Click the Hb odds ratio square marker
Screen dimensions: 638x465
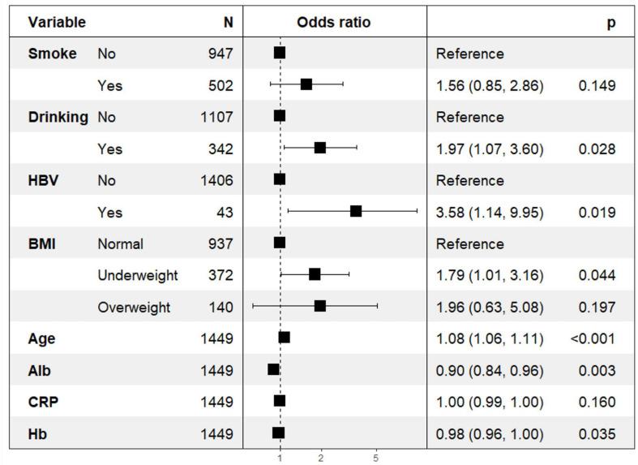click(279, 433)
